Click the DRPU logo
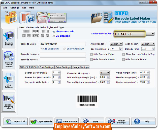The height and width of the screenshot is (130, 158). [x=121, y=14]
